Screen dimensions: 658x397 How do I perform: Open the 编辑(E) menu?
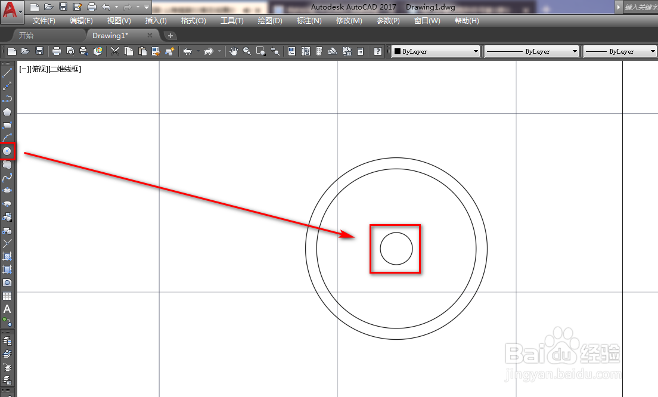(x=81, y=21)
